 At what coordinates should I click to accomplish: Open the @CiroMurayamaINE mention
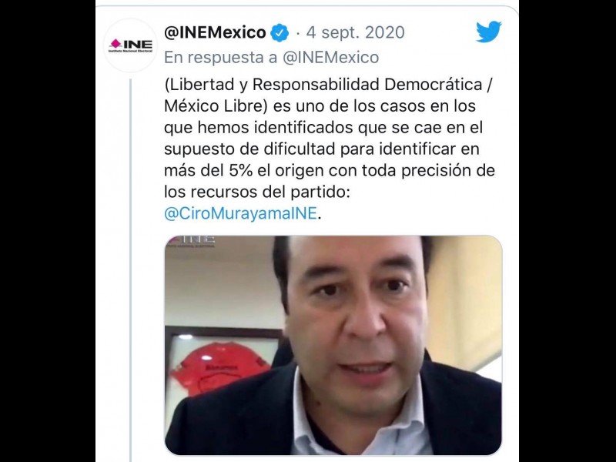(x=240, y=213)
